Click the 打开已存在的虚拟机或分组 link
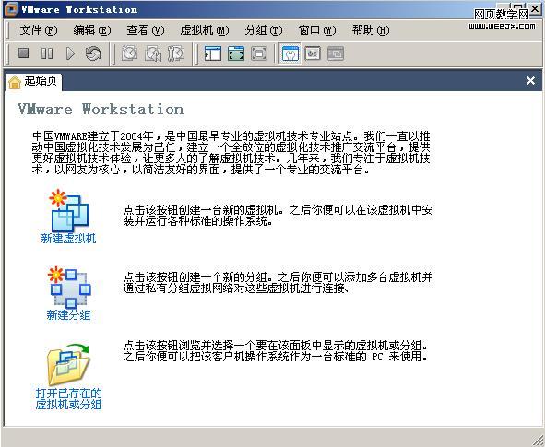This screenshot has width=545, height=447. pyautogui.click(x=68, y=399)
